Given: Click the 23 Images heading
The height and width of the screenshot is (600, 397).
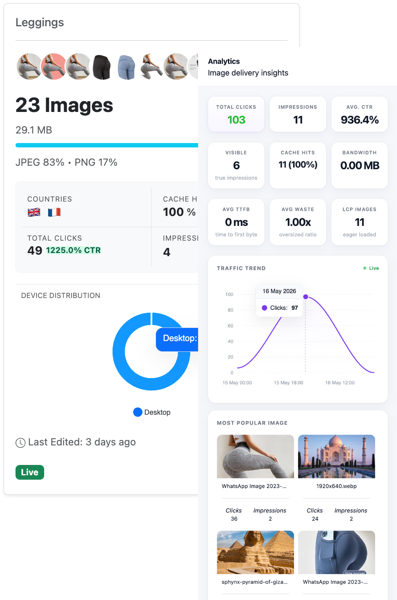Looking at the screenshot, I should [64, 105].
